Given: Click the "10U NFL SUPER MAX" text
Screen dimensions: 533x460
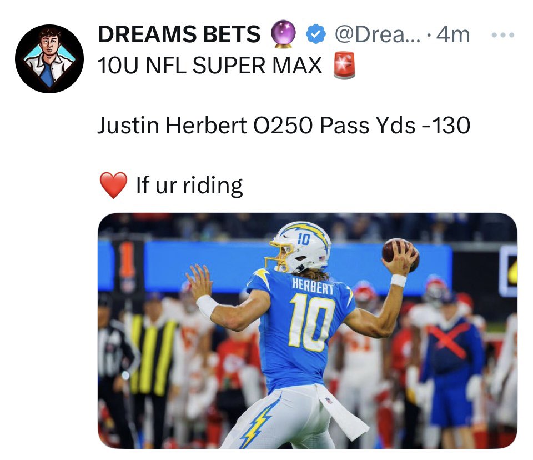Looking at the screenshot, I should [x=210, y=66].
